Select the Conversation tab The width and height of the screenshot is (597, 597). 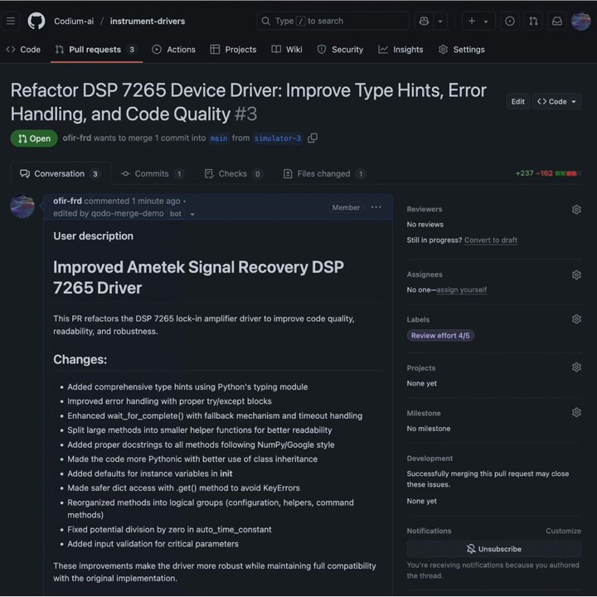point(60,174)
